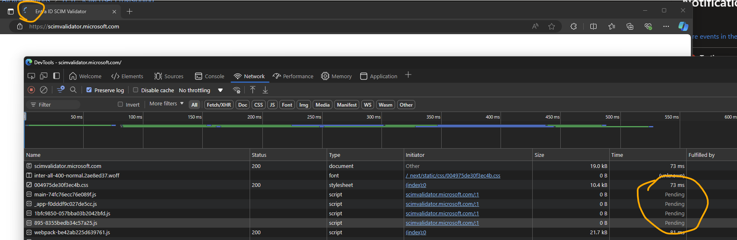Image resolution: width=737 pixels, height=240 pixels.
Task: Open network conditions wifi-gear icon
Action: pyautogui.click(x=236, y=90)
